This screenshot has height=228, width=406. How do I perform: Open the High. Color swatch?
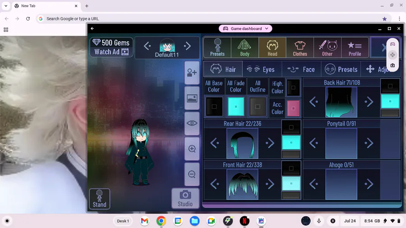click(293, 87)
